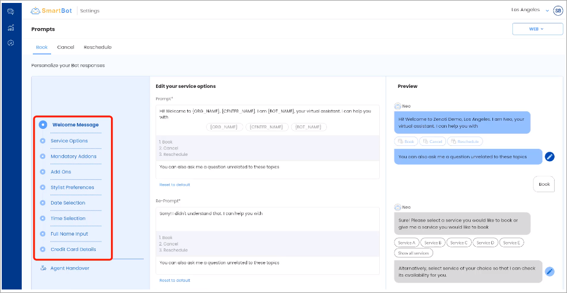Viewport: 567px width, 293px height.
Task: Click into the Re-Prompt text field
Action: pos(268,219)
